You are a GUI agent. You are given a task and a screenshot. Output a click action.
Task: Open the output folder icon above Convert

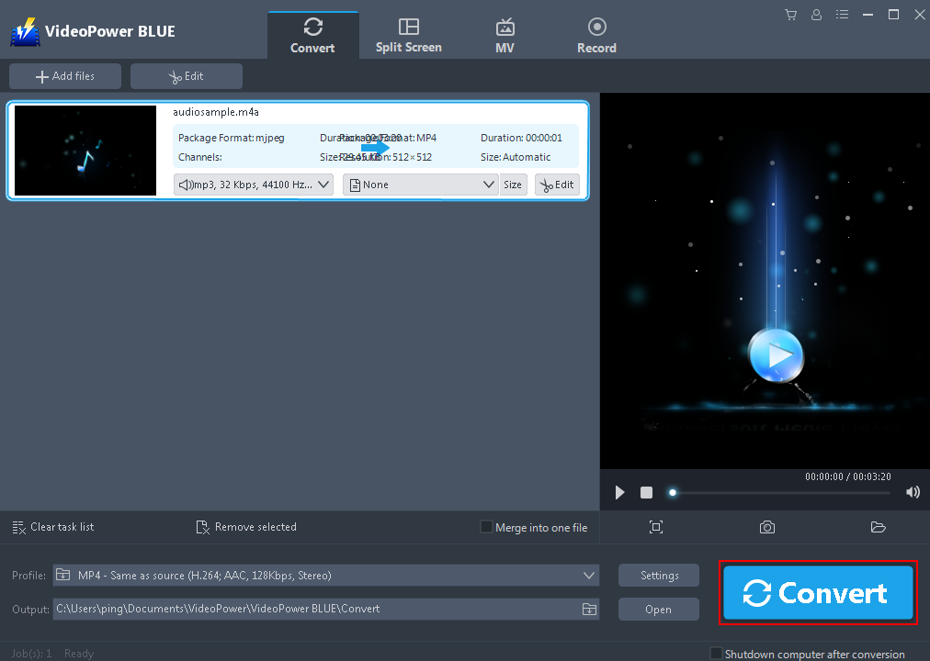pyautogui.click(x=878, y=527)
